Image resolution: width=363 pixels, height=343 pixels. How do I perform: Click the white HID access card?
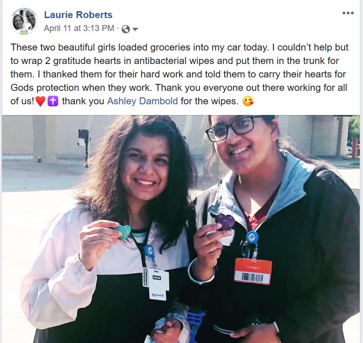point(156,284)
